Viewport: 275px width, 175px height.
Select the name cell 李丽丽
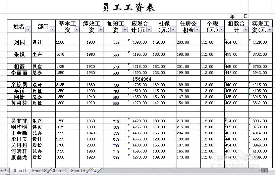pyautogui.click(x=19, y=73)
